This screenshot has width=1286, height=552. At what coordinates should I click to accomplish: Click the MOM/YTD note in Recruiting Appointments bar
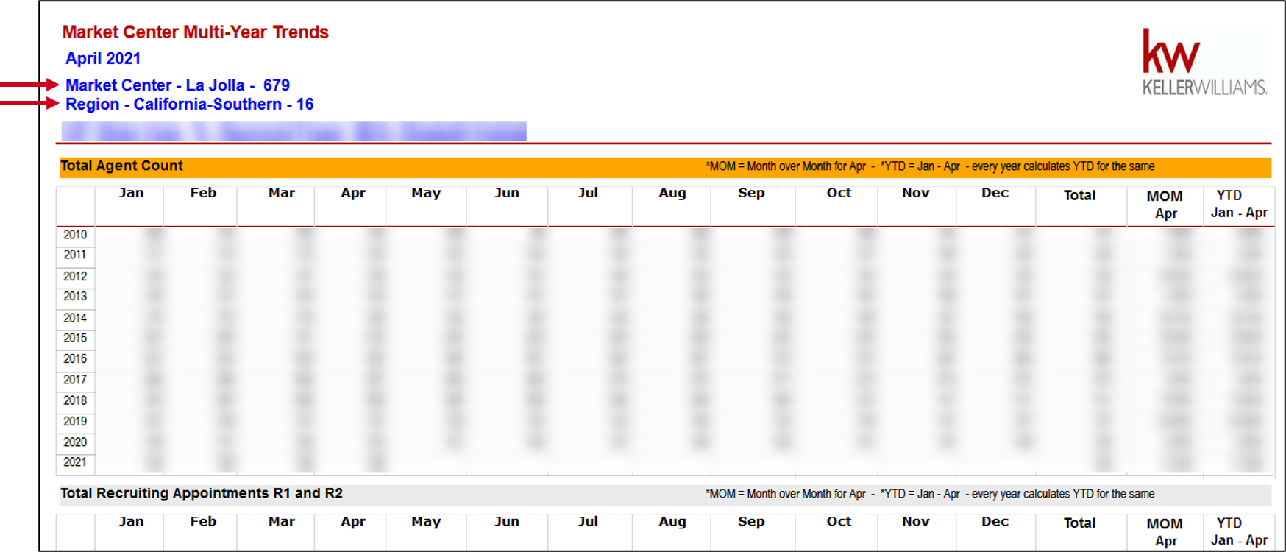(x=930, y=494)
